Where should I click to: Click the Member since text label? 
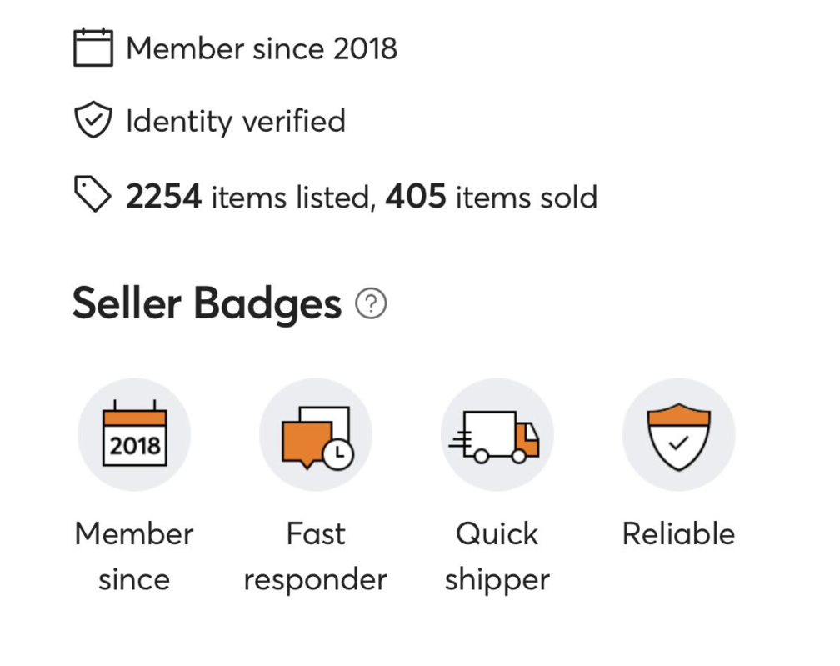click(x=133, y=556)
